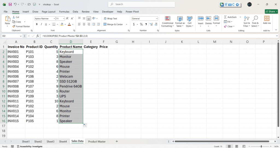Open the number format dropdown

click(x=157, y=19)
